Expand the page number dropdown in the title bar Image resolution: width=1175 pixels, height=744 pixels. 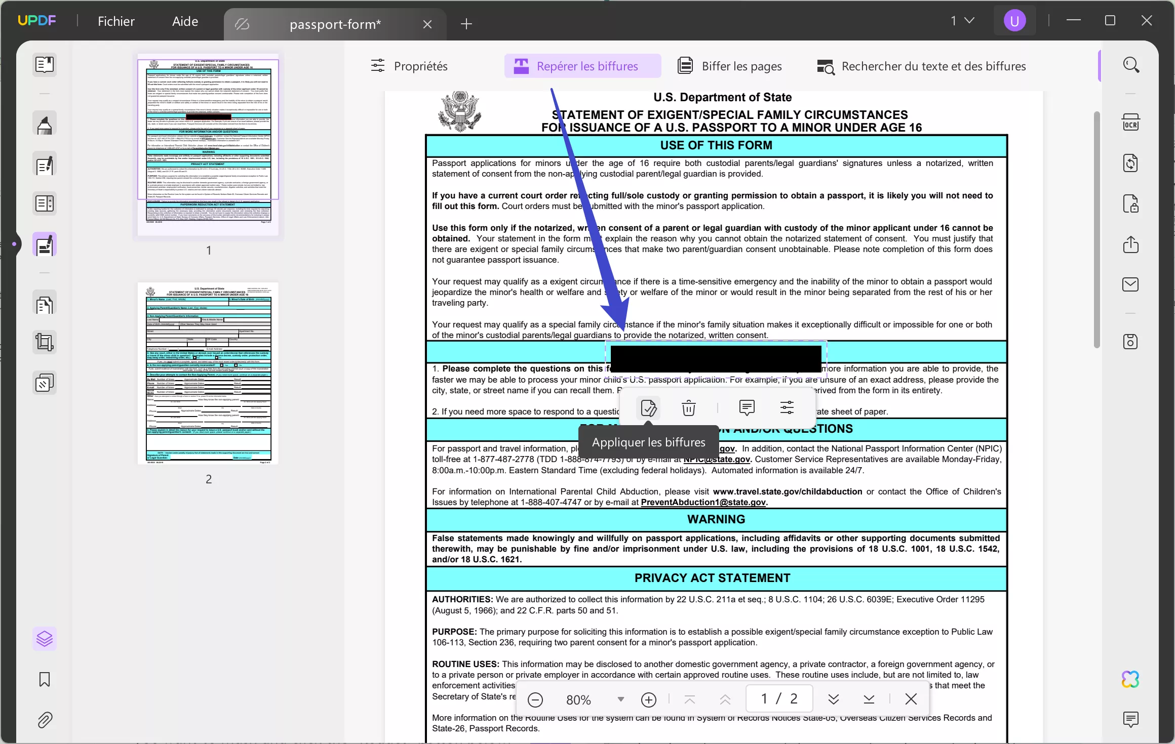[x=969, y=20]
